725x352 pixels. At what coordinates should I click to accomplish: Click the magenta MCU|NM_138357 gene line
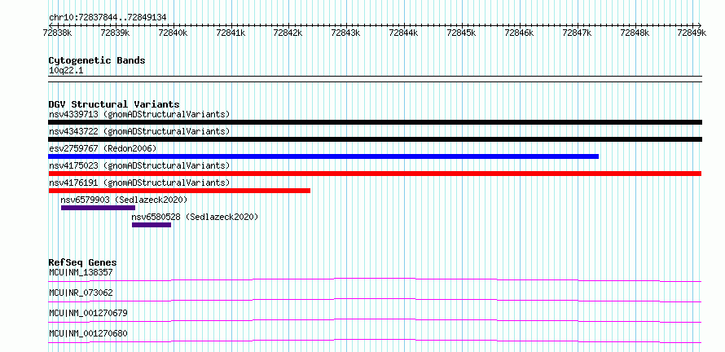[x=375, y=279]
